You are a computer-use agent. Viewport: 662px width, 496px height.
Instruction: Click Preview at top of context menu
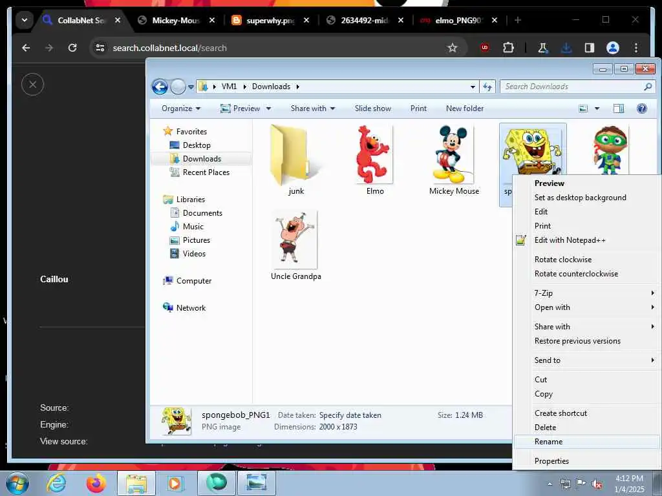tap(587, 183)
